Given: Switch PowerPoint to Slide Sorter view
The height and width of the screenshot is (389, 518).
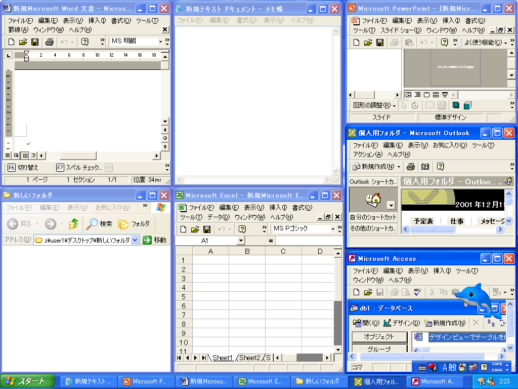Looking at the screenshot, I should [x=436, y=95].
